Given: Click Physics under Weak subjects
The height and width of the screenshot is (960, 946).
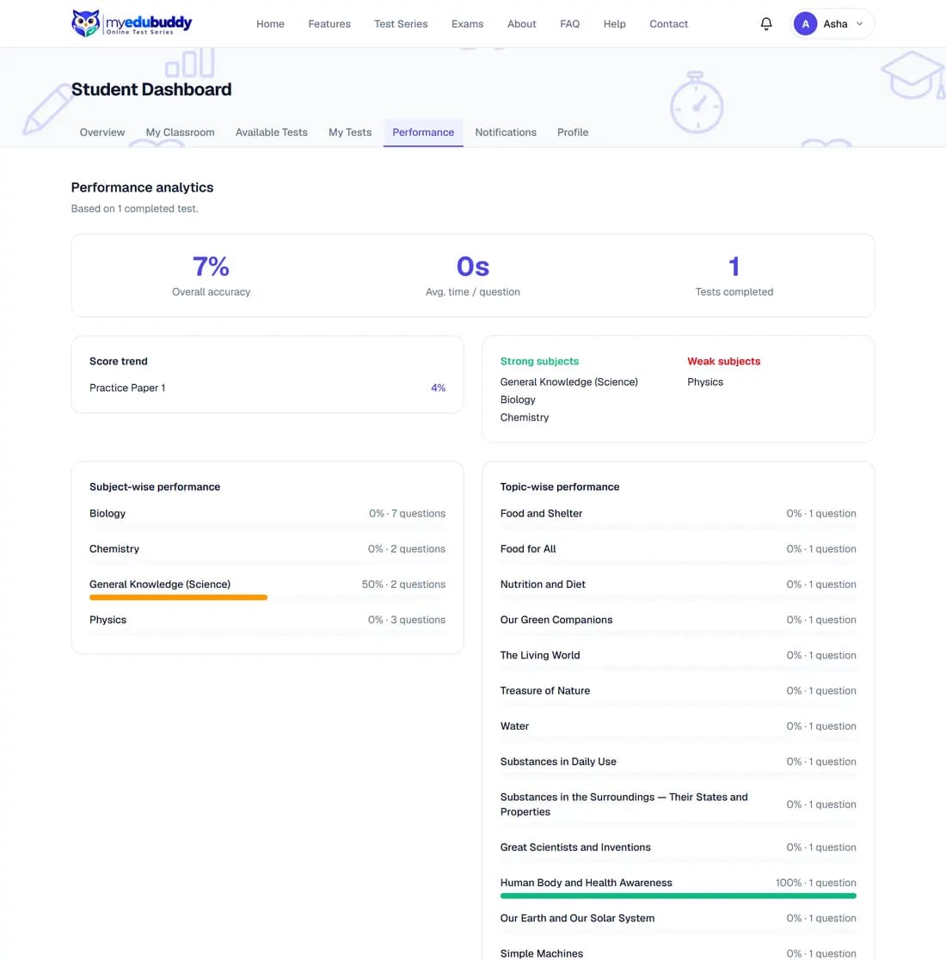Looking at the screenshot, I should pos(705,382).
